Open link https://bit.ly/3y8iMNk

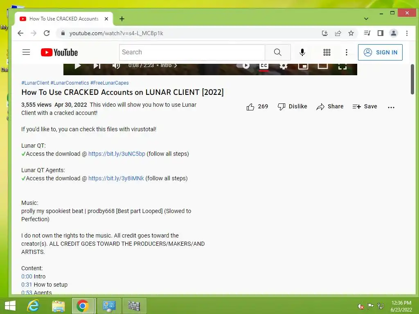116,178
